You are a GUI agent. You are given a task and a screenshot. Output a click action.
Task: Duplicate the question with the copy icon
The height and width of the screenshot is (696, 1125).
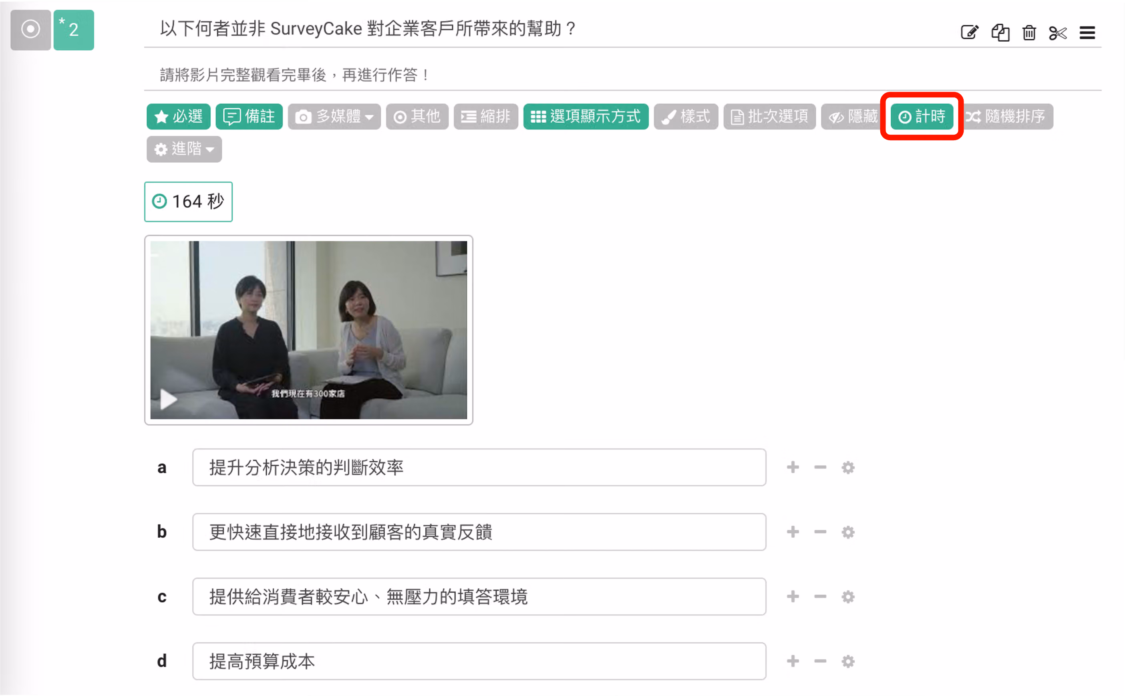pos(1000,32)
